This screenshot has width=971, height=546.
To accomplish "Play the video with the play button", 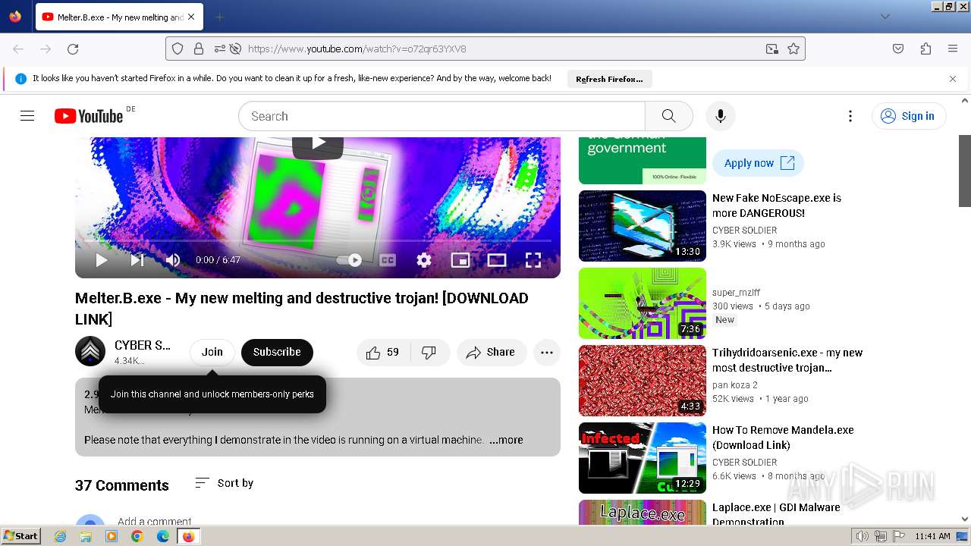I will coord(101,260).
